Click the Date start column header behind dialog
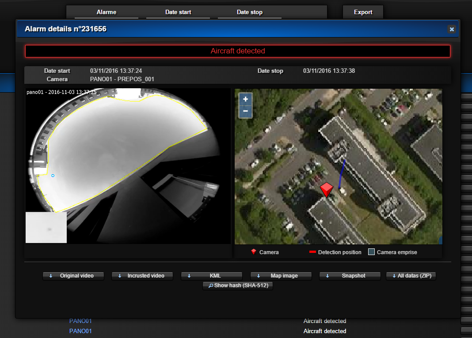The image size is (472, 338). 178,12
